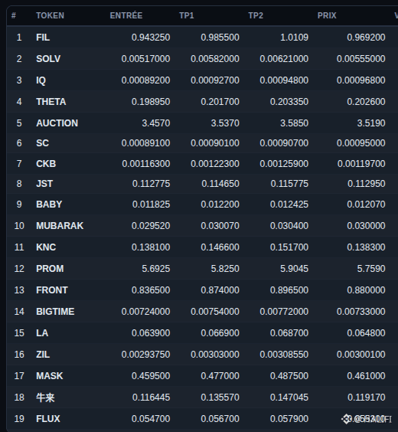Click the AUCTION token name
This screenshot has width=398, height=432.
(57, 123)
